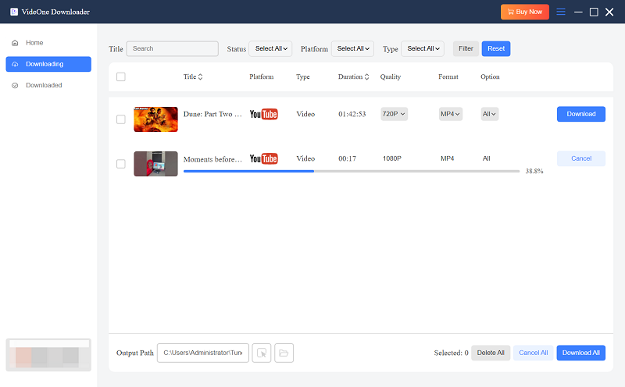
Task: Toggle the select-all header checkbox
Action: pos(120,77)
